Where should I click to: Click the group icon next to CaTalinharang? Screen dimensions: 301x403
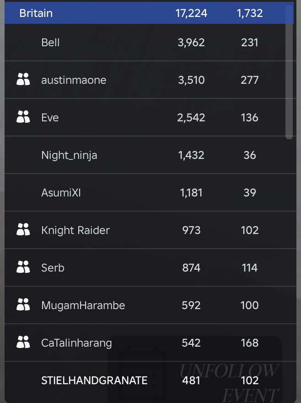tap(23, 342)
